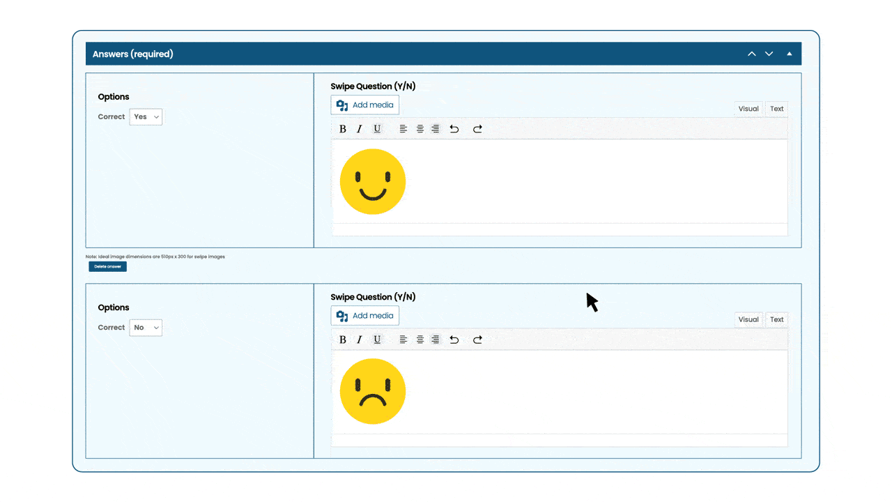Toggle Underline in second answer editor
The image size is (892, 502).
pos(377,340)
